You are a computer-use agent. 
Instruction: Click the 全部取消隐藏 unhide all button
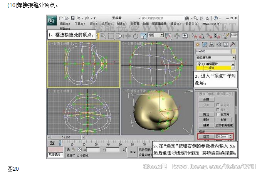(x=224, y=125)
